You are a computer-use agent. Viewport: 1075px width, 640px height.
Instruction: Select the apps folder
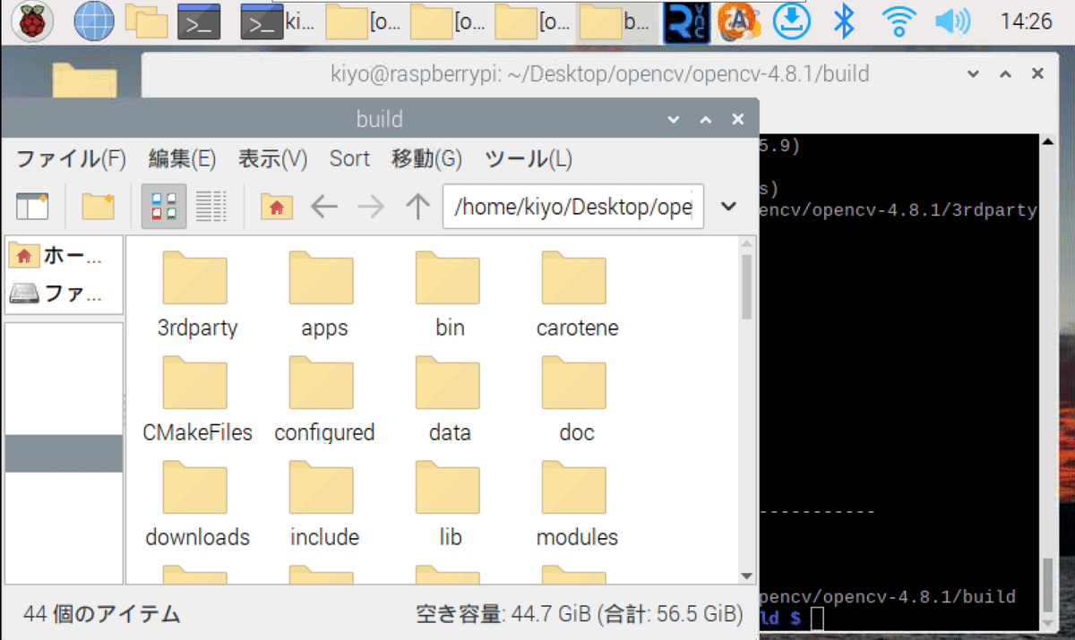coord(323,294)
